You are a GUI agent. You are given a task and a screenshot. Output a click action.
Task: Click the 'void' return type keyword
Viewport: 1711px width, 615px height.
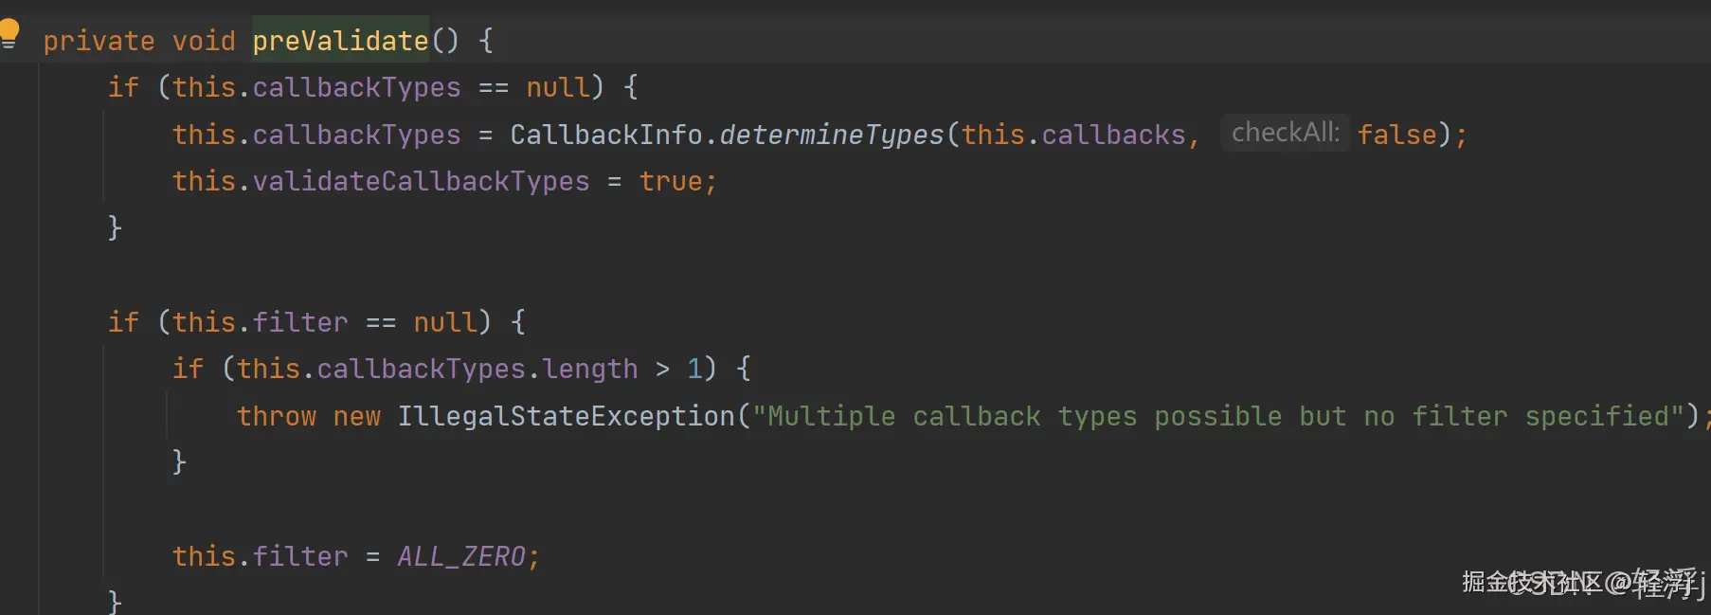click(x=204, y=41)
